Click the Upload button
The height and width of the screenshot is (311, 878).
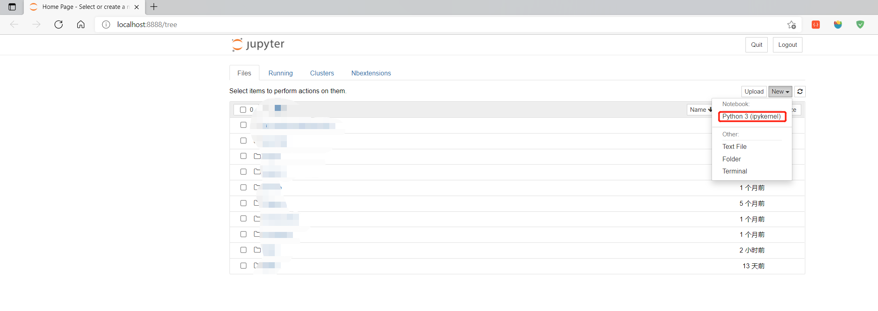click(754, 92)
